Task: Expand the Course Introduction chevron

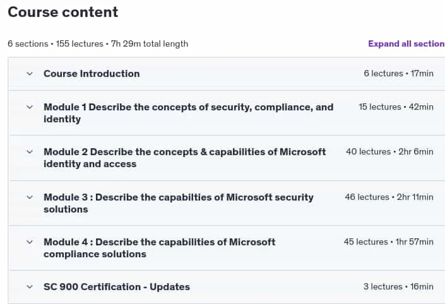Action: click(x=30, y=74)
